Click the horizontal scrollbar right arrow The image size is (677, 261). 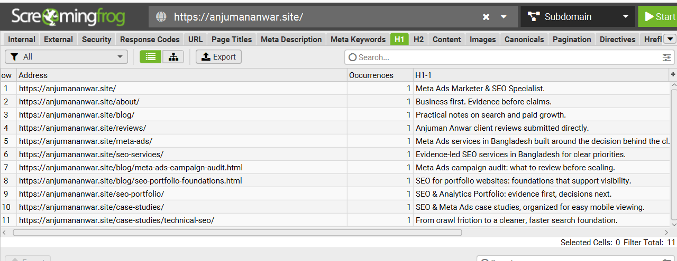[x=666, y=232]
